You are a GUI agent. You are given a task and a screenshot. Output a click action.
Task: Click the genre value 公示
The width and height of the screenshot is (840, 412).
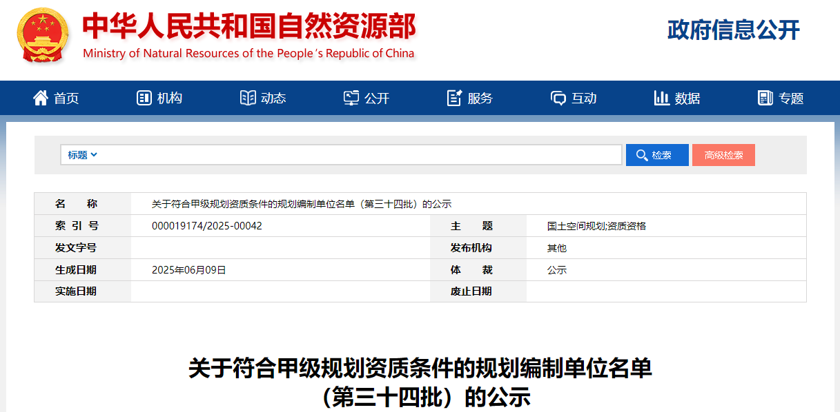(557, 270)
